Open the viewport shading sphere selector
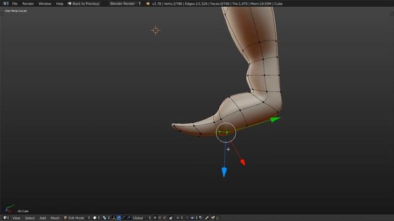 tap(96, 218)
